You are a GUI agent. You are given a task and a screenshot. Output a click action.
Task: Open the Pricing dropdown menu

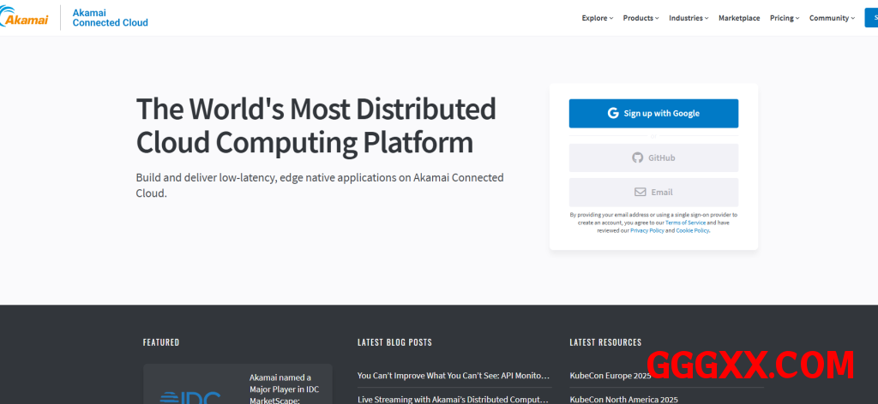pos(784,18)
